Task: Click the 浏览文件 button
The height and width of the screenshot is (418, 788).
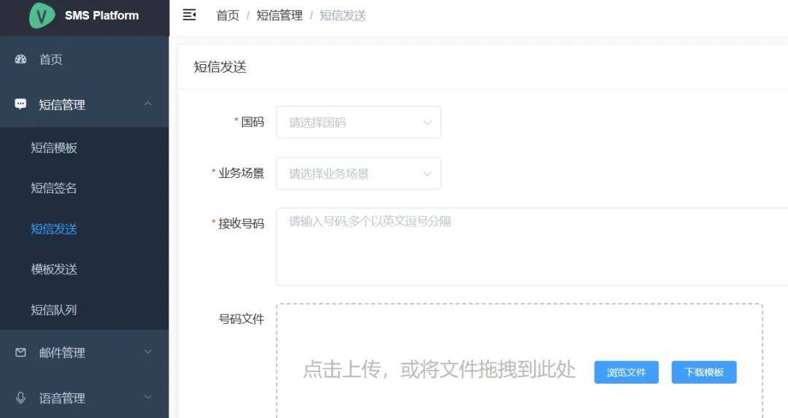Action: coord(626,372)
